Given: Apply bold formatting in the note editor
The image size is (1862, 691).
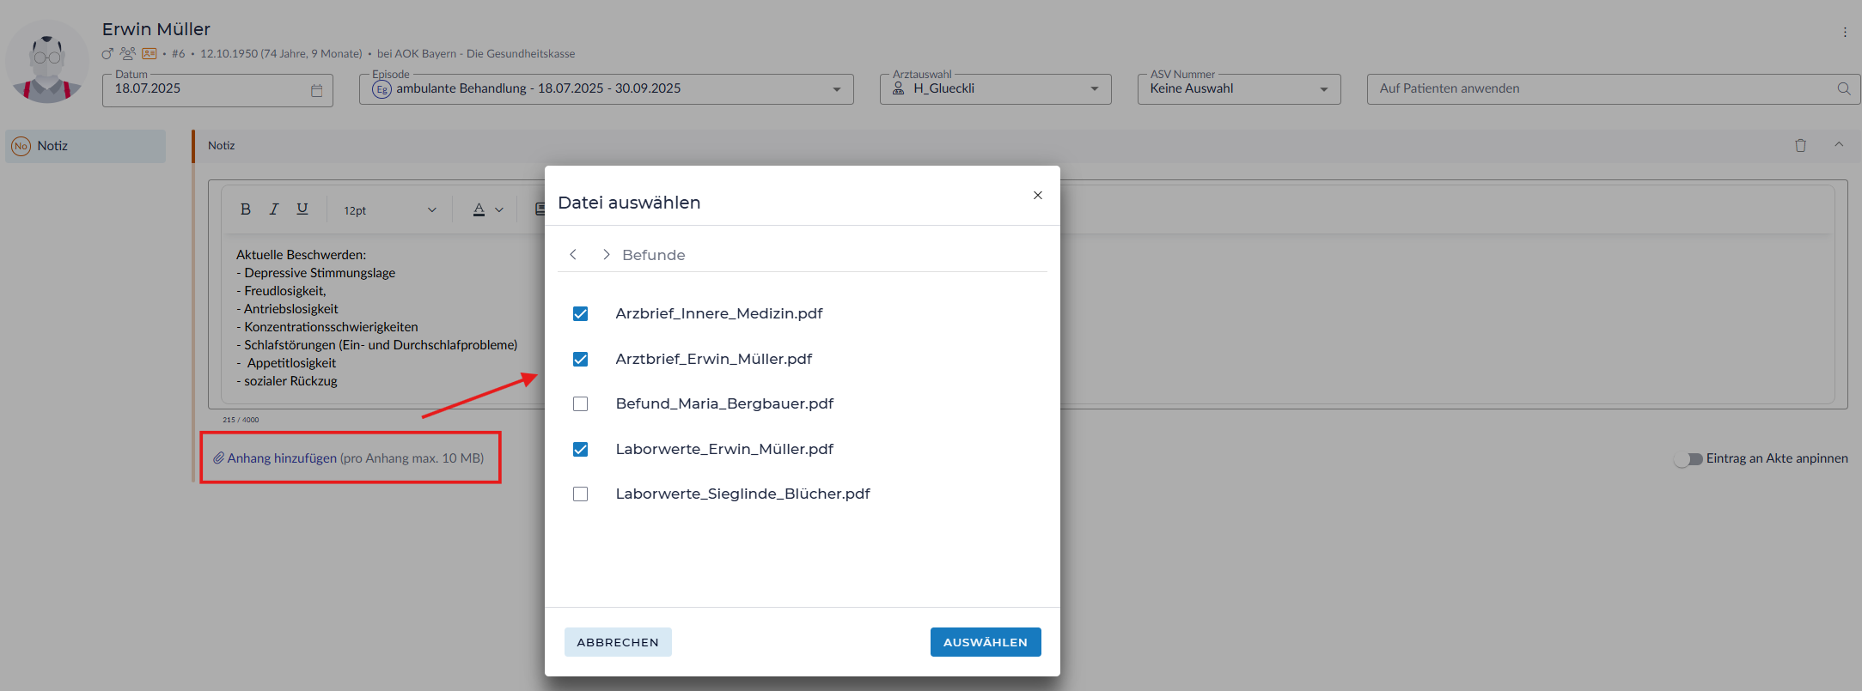Looking at the screenshot, I should coord(246,209).
